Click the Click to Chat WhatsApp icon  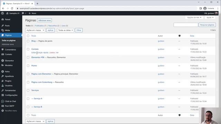3,101
